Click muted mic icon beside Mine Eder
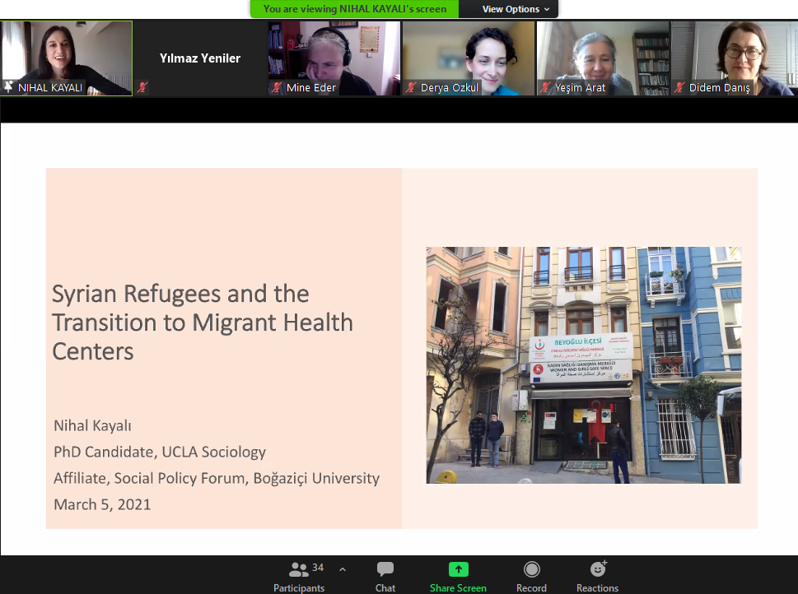 point(278,87)
